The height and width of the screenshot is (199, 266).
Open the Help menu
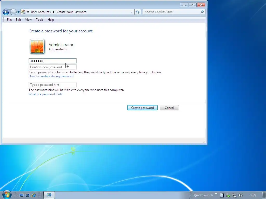click(x=51, y=20)
